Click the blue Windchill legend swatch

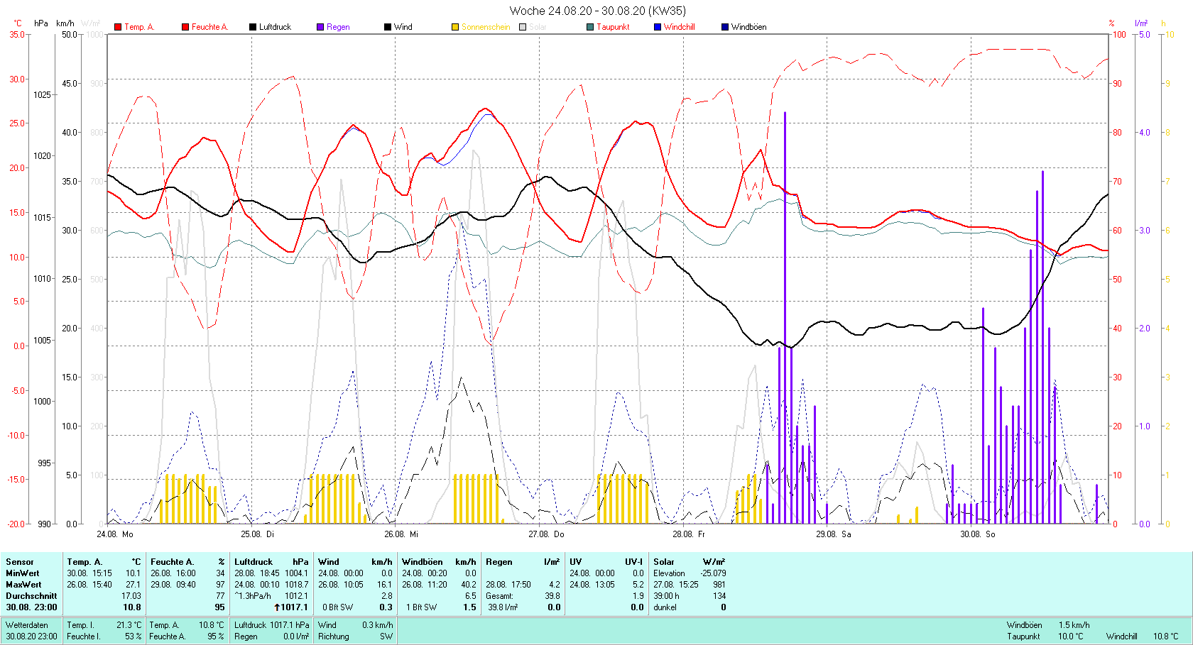tap(658, 27)
